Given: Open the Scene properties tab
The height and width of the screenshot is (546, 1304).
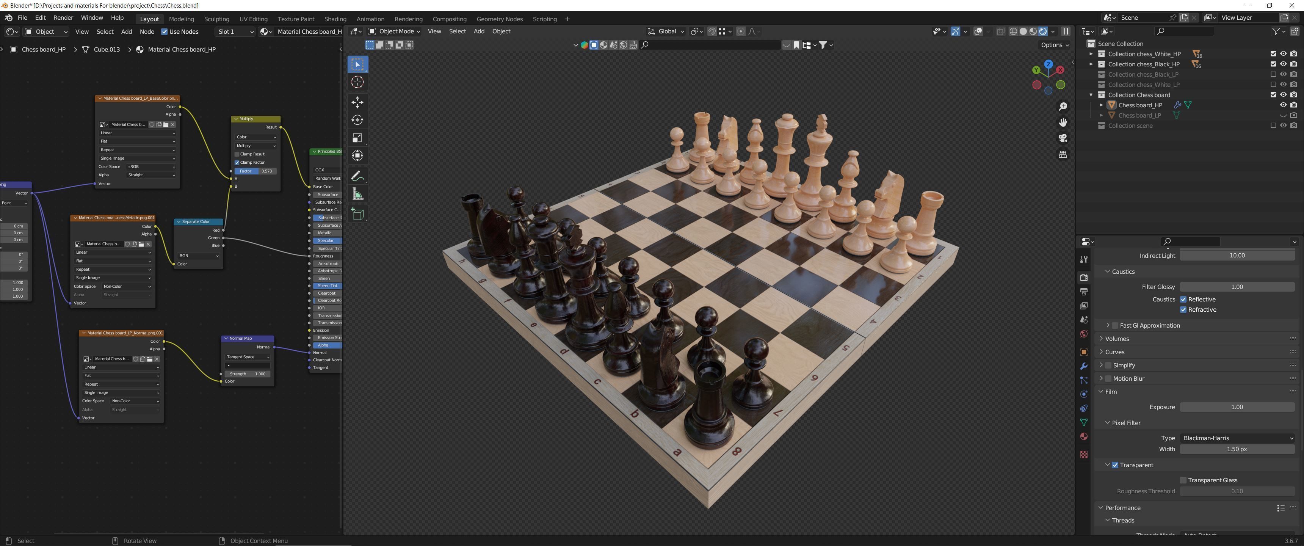Looking at the screenshot, I should pyautogui.click(x=1084, y=320).
